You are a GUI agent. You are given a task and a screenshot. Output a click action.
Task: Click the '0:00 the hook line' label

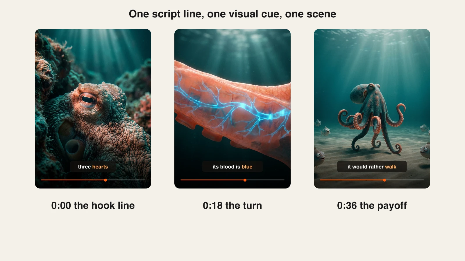tap(93, 206)
